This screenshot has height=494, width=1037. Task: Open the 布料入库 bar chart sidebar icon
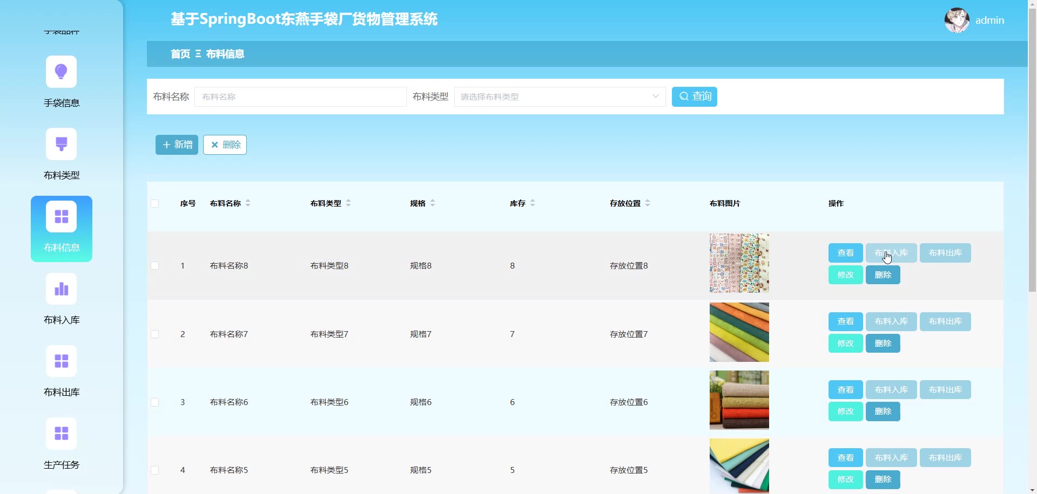(61, 289)
